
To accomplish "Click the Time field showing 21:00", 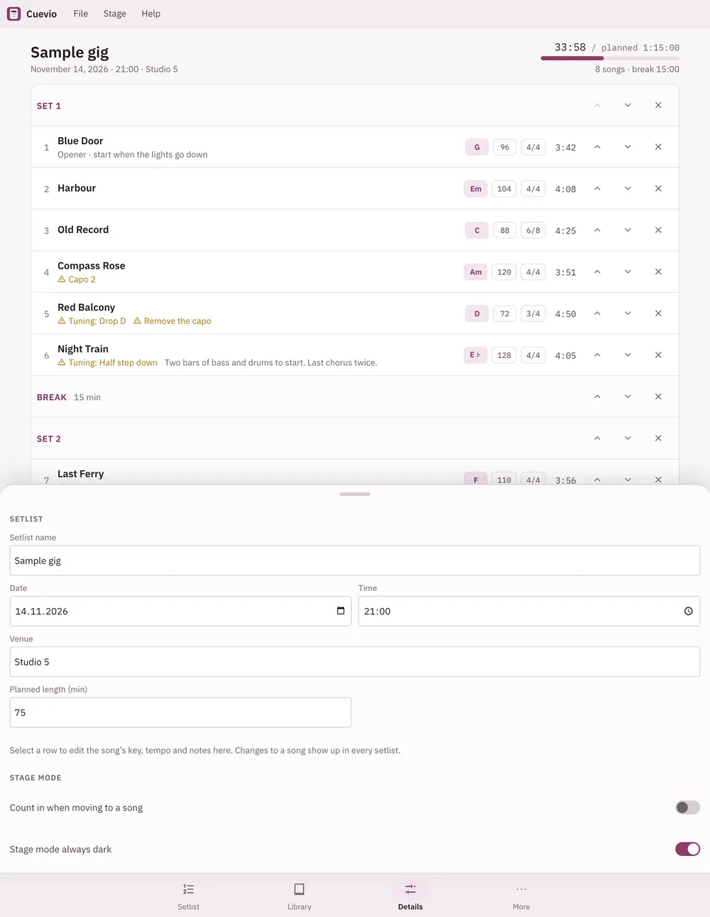I will click(529, 611).
